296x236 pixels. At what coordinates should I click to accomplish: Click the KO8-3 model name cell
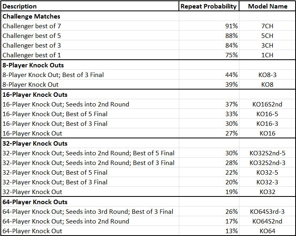(267, 75)
